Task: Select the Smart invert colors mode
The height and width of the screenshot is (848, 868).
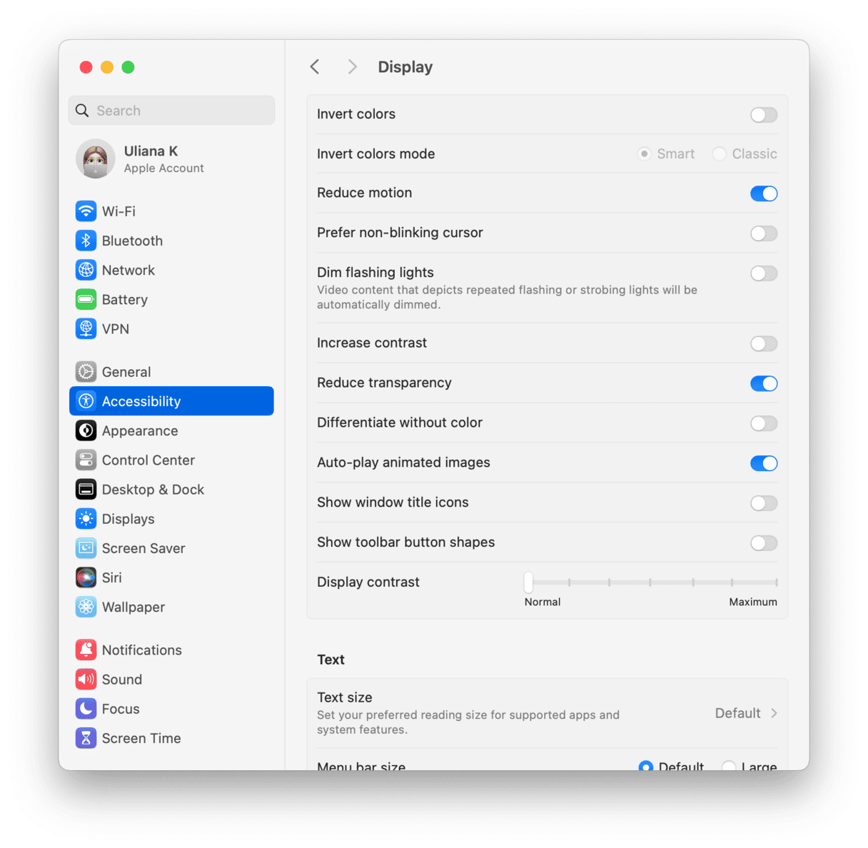Action: (x=644, y=153)
